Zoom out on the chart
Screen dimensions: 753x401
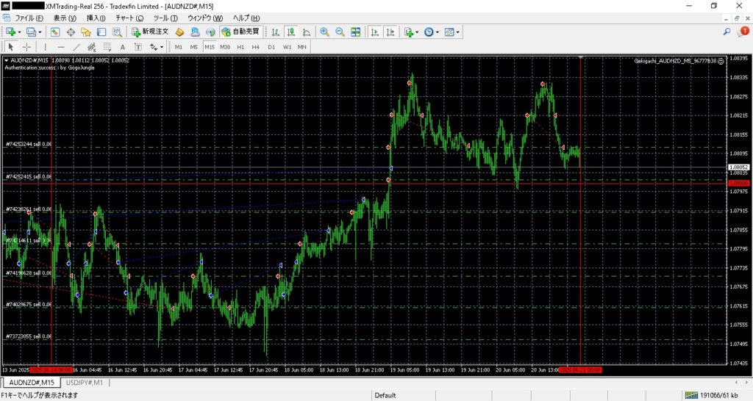tap(340, 32)
